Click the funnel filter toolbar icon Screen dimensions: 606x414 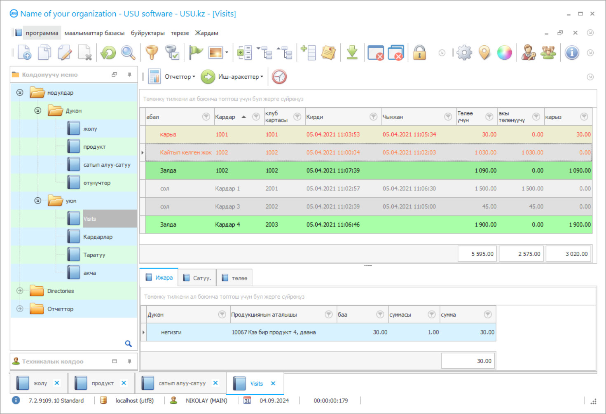point(152,53)
